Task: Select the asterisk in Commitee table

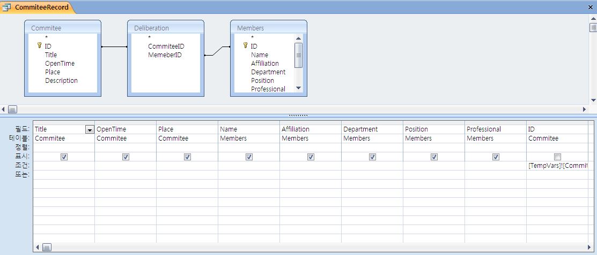Action: 47,37
